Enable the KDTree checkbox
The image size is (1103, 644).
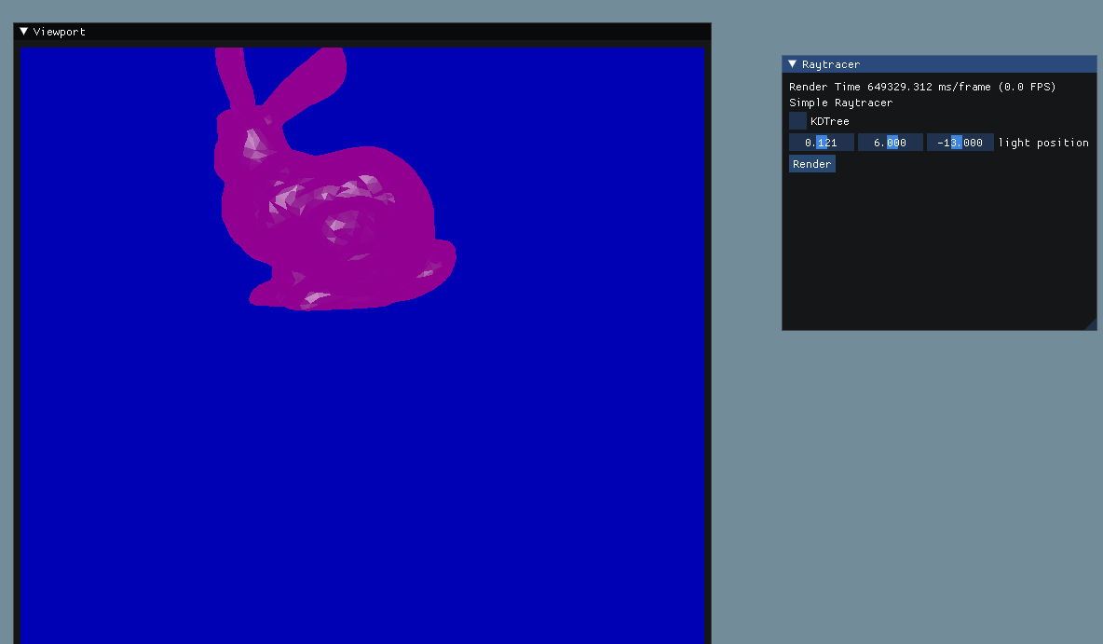coord(797,121)
